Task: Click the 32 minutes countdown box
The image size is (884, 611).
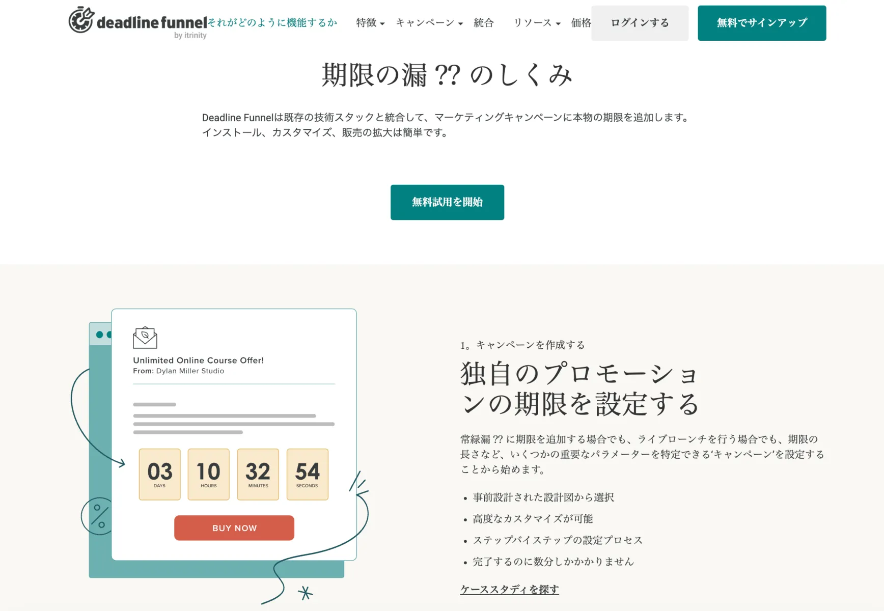Action: click(x=258, y=474)
